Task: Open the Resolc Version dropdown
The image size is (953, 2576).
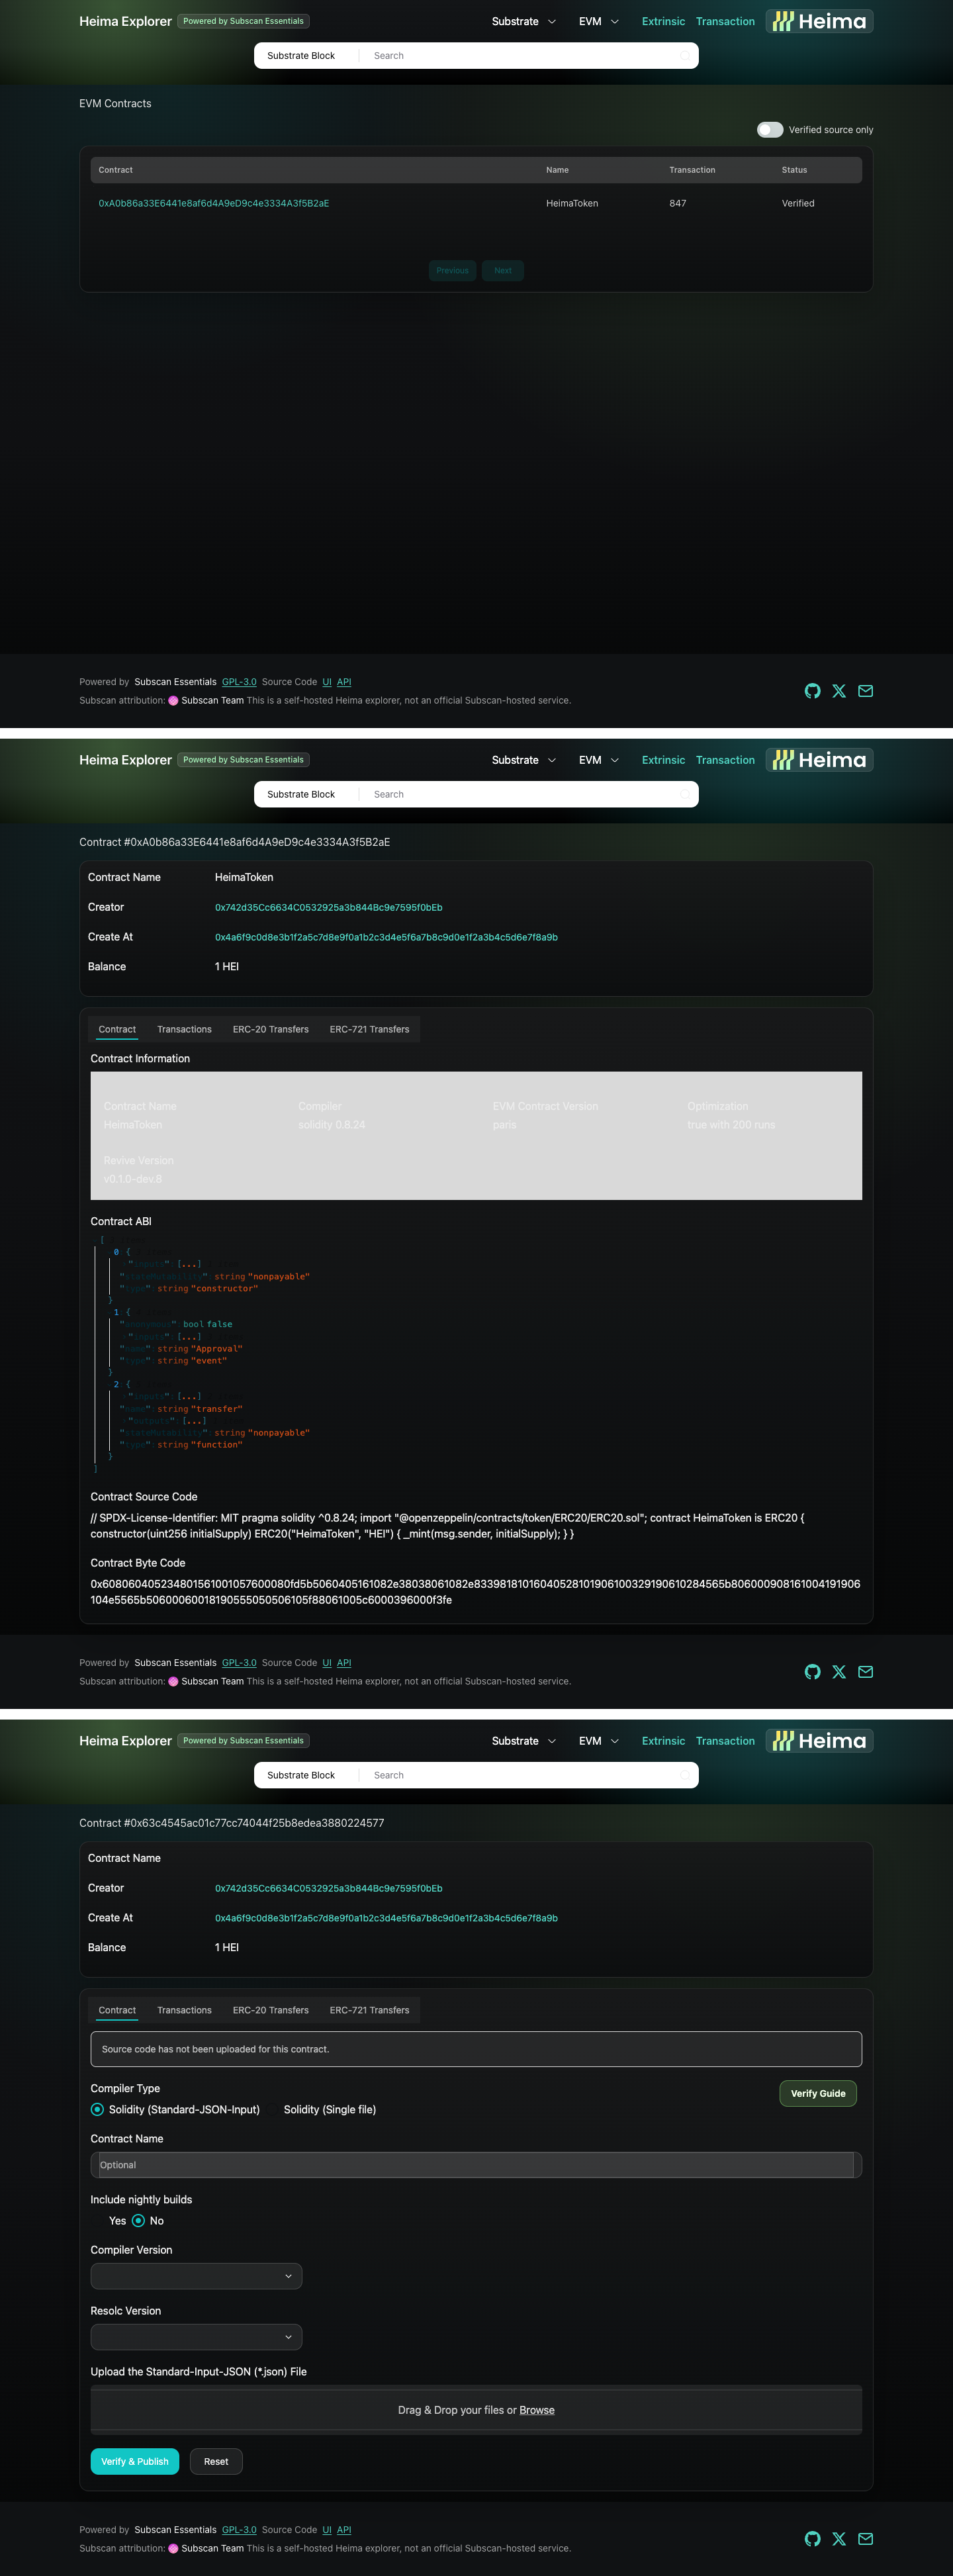Action: tap(196, 2337)
